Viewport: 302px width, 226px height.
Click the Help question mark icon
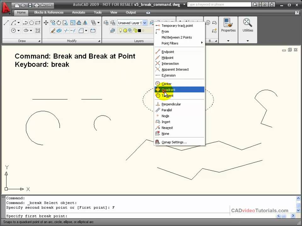[x=297, y=13]
